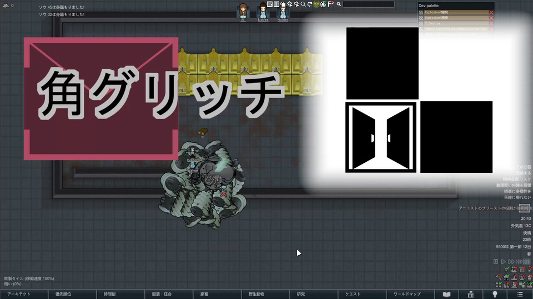Screen dimensions: 533x299
Task: Set ultrafast quadruple-arrow game speed
Action: click(526, 261)
